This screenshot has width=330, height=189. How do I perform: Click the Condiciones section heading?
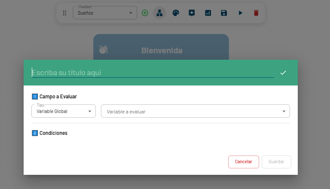(53, 133)
